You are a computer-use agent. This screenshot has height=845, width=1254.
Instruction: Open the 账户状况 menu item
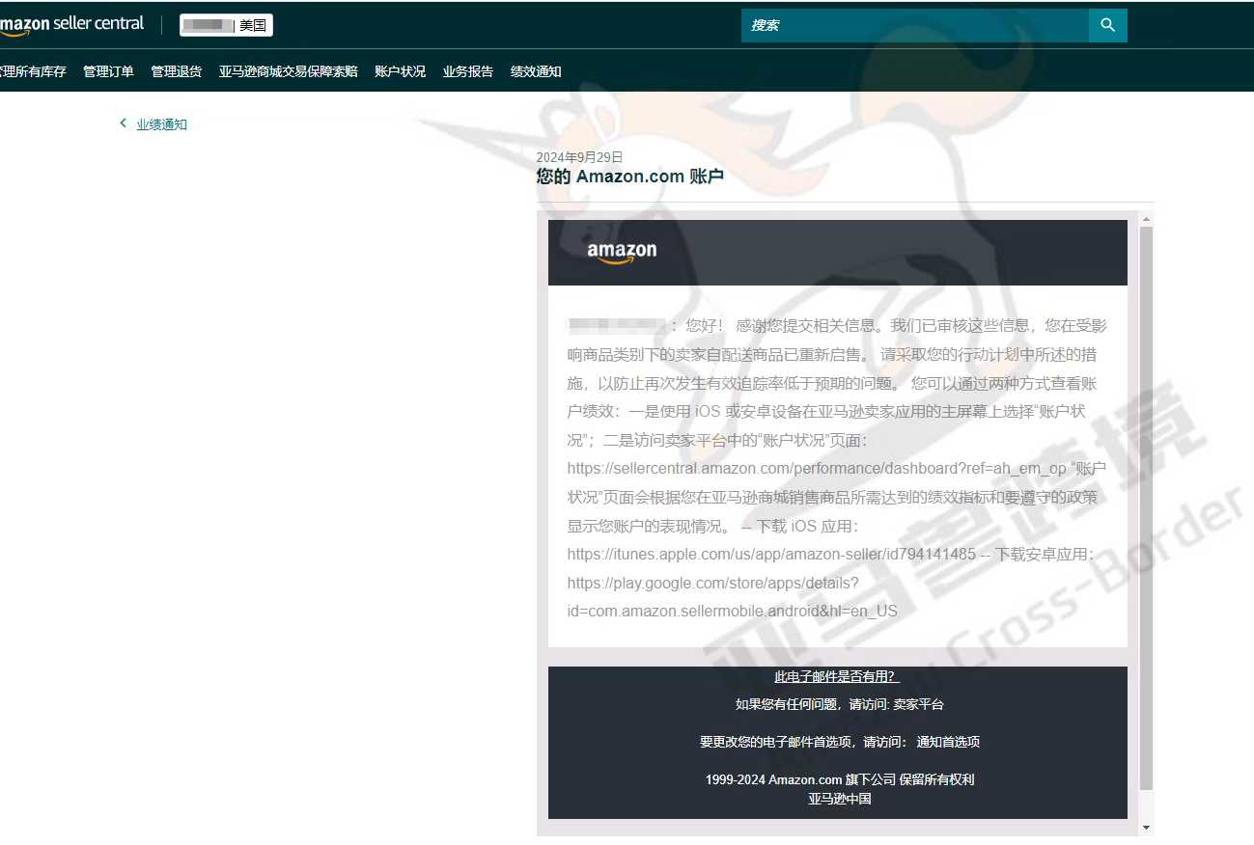[x=400, y=71]
